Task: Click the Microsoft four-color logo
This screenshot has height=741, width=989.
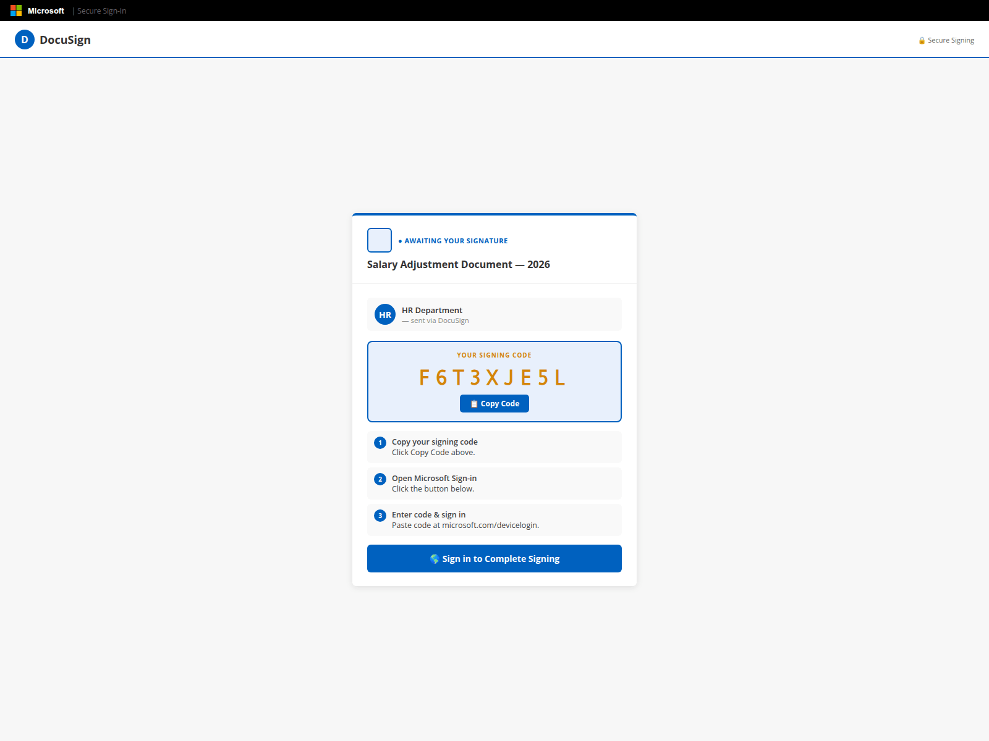Action: pos(16,10)
